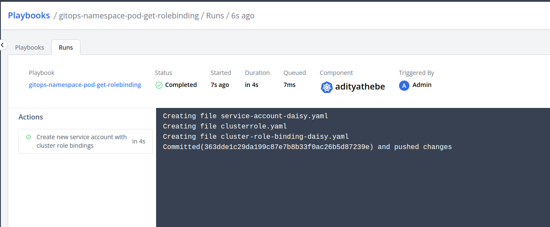Select the Create new service account action
550x227 pixels.
82,141
